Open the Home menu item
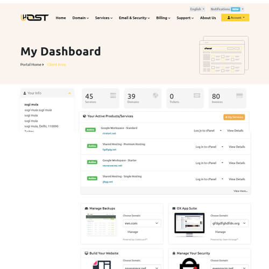Screen dimensions: 269x269 (x=61, y=18)
